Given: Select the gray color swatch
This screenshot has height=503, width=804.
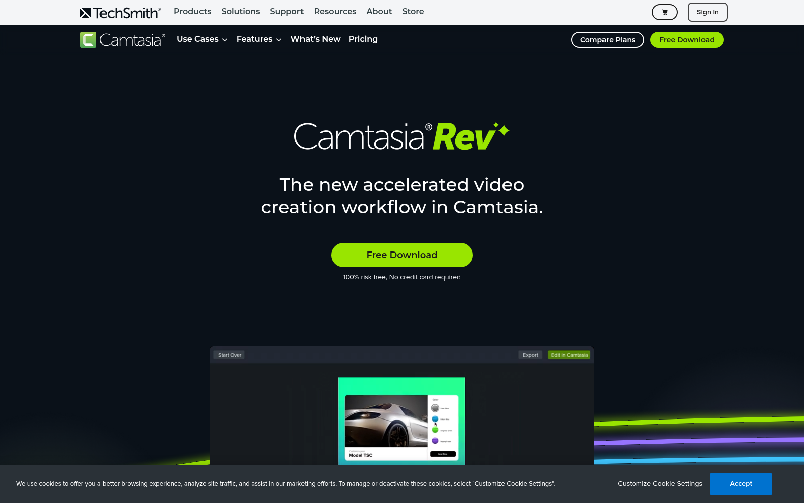Looking at the screenshot, I should 435,408.
